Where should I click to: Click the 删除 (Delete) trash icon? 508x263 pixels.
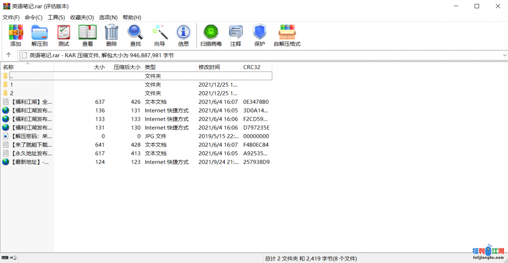coord(112,35)
